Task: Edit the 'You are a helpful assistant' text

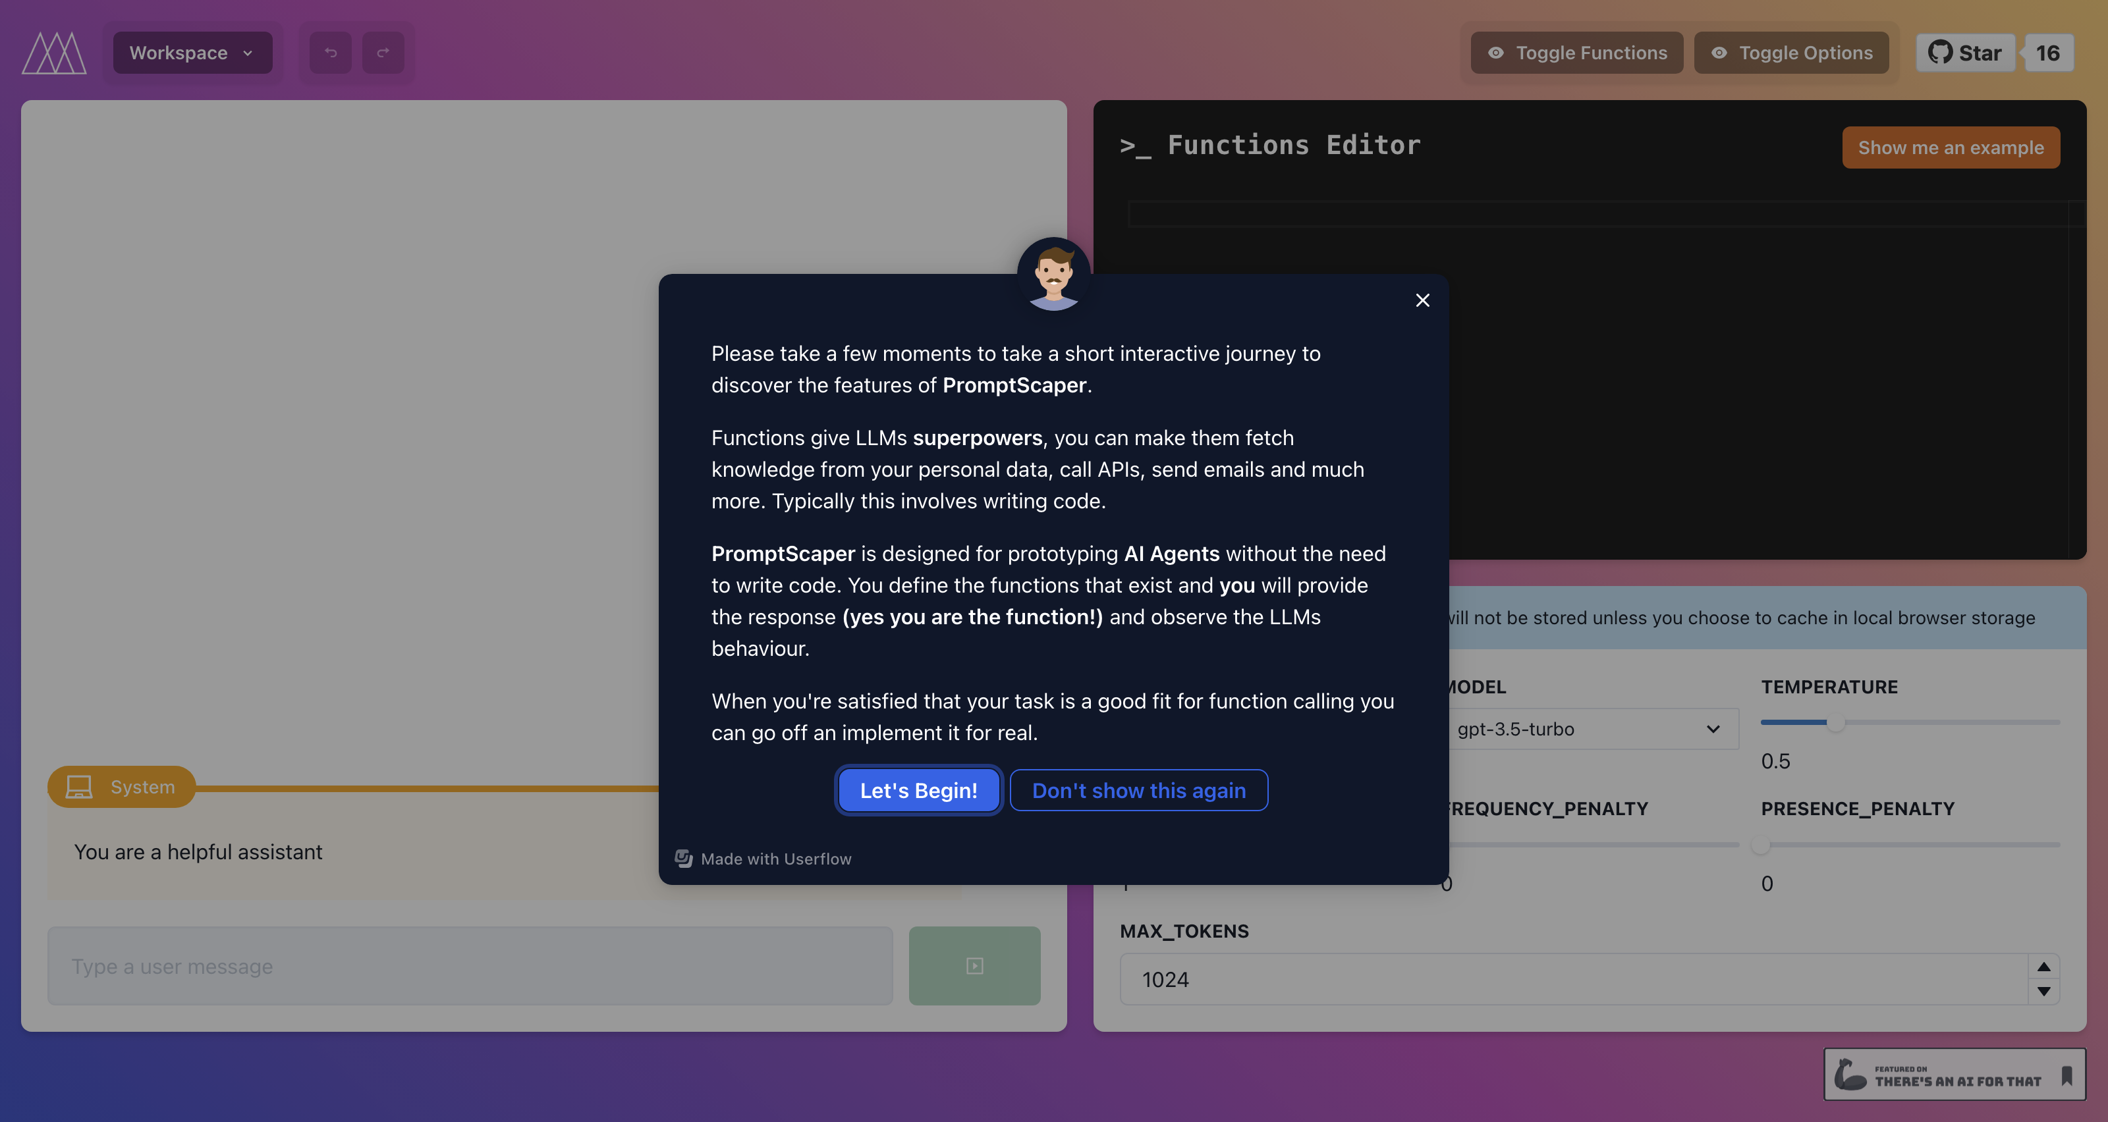Action: pyautogui.click(x=198, y=852)
